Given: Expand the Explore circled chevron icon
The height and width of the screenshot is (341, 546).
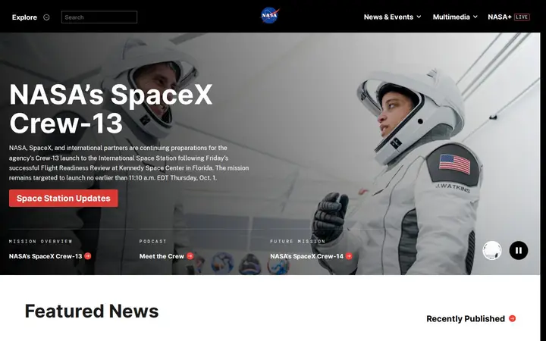Looking at the screenshot, I should coord(46,17).
